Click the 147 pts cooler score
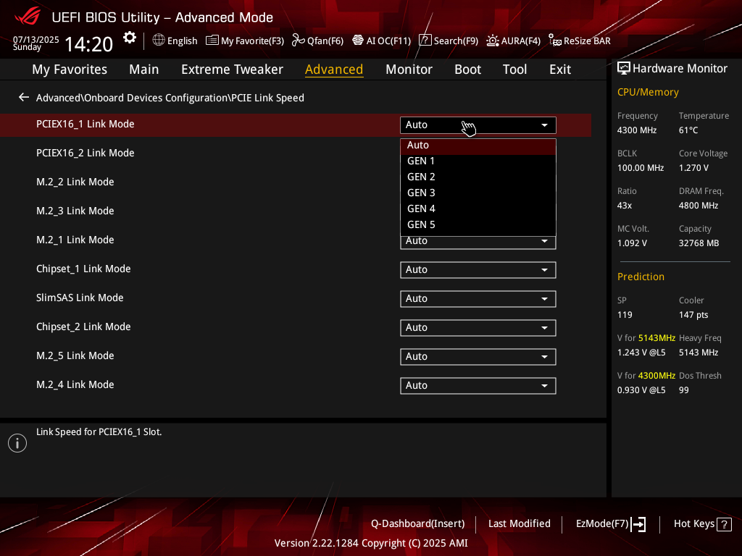This screenshot has width=742, height=556. tap(693, 315)
